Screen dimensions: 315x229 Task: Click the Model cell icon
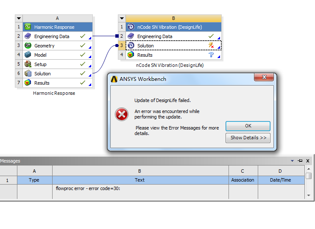coord(28,55)
